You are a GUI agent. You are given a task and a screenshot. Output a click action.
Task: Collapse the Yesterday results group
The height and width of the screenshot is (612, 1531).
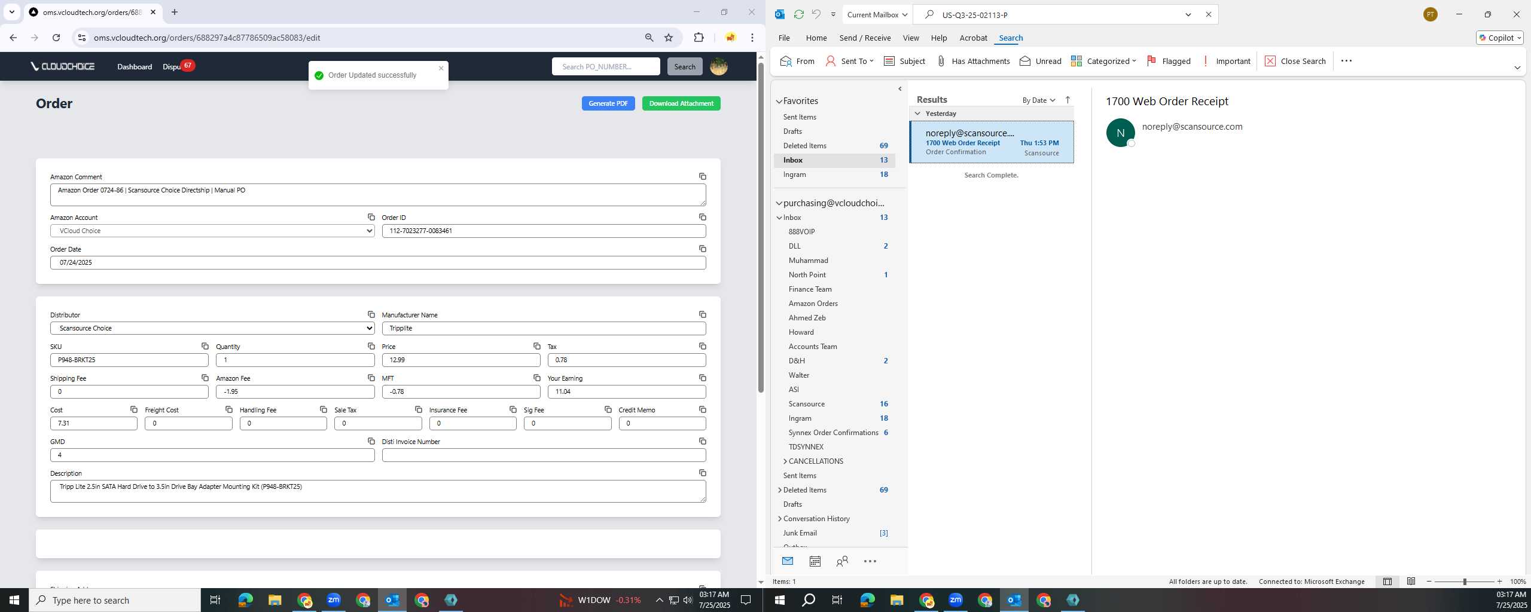click(917, 114)
